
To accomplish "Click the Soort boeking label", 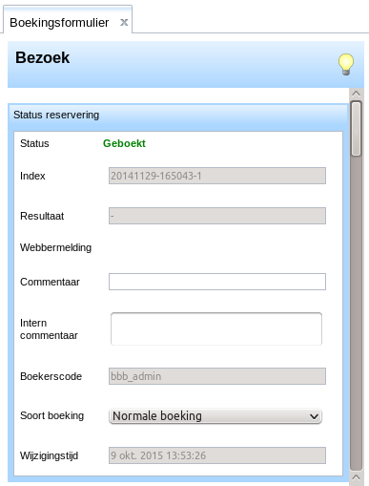I will click(x=51, y=415).
